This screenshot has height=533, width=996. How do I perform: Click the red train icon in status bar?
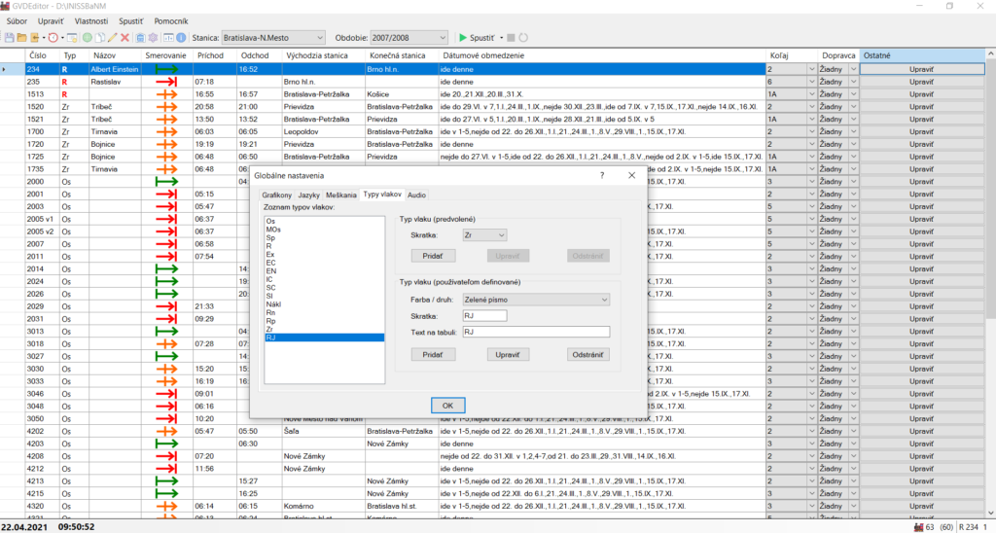click(x=918, y=527)
